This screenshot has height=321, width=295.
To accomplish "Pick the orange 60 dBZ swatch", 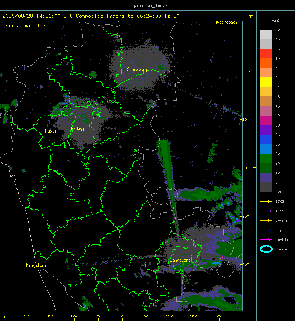I will 266,63.
